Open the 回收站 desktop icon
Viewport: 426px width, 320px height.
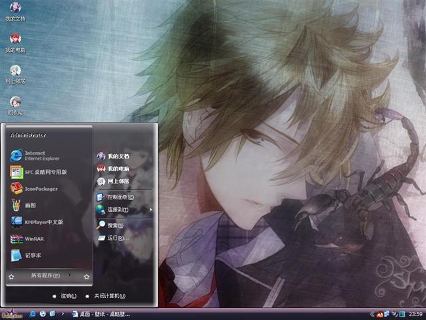(15, 106)
